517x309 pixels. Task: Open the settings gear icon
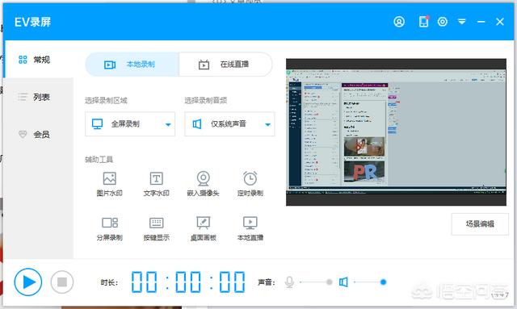click(443, 22)
